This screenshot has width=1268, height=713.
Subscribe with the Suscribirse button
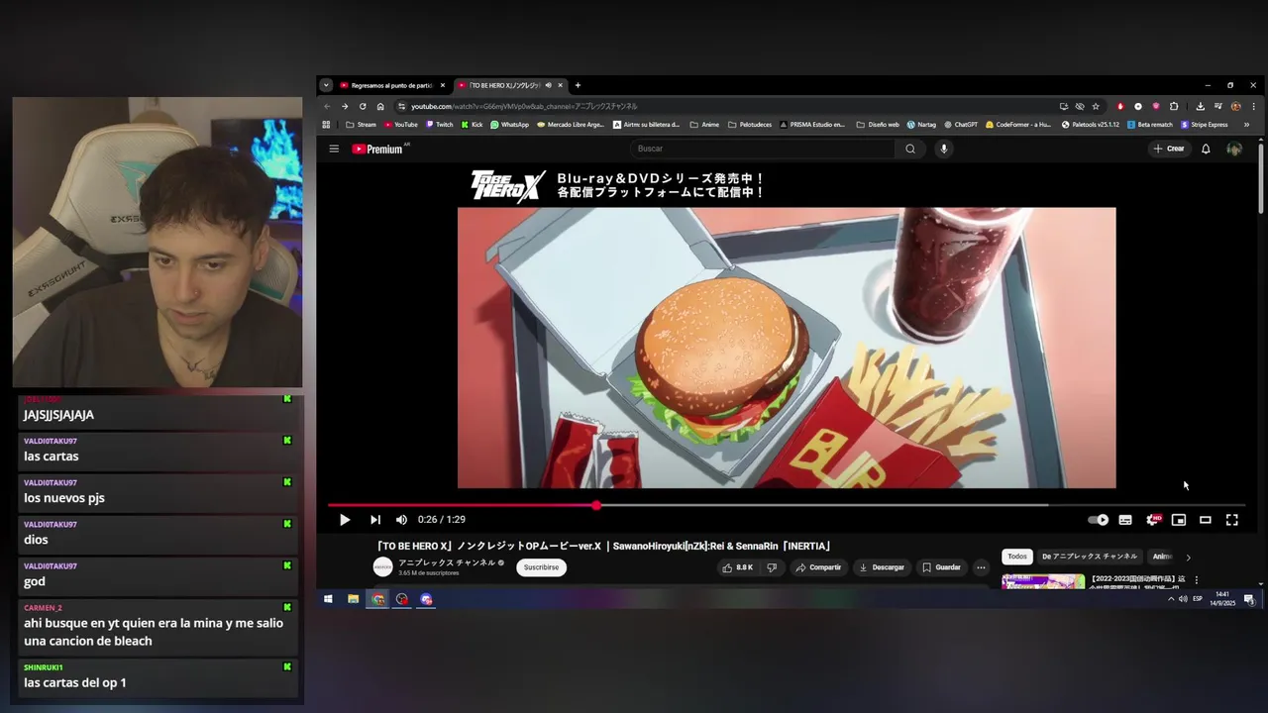tap(541, 567)
